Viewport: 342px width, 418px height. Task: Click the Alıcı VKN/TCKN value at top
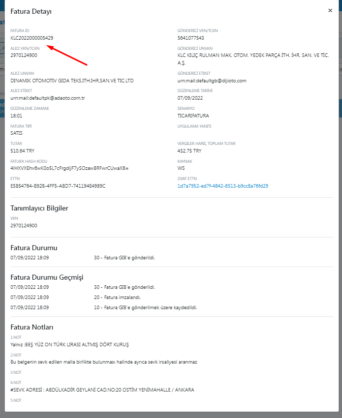pos(23,55)
